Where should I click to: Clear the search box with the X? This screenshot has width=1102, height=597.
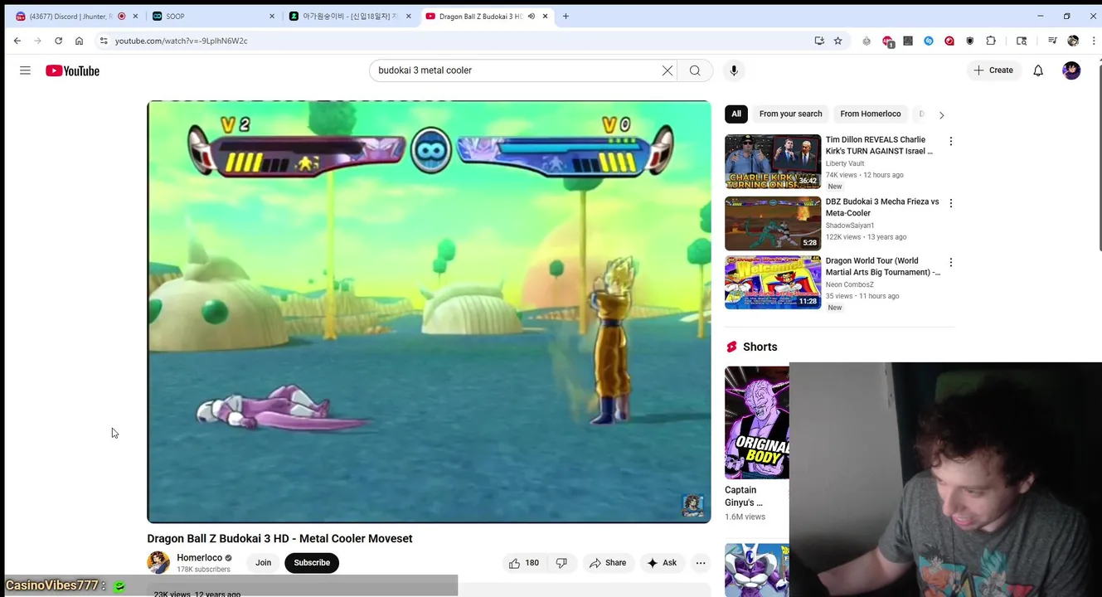pos(668,70)
